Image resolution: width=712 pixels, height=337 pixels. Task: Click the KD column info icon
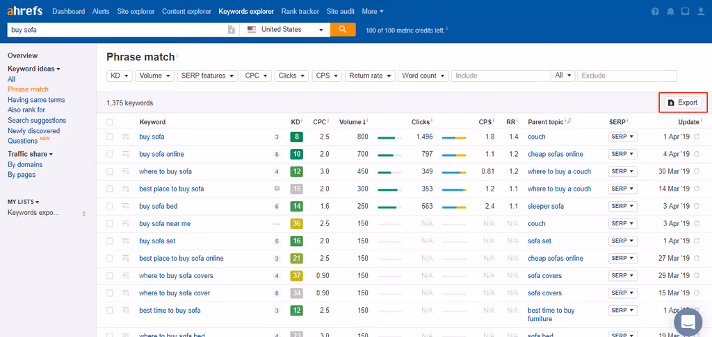[302, 121]
